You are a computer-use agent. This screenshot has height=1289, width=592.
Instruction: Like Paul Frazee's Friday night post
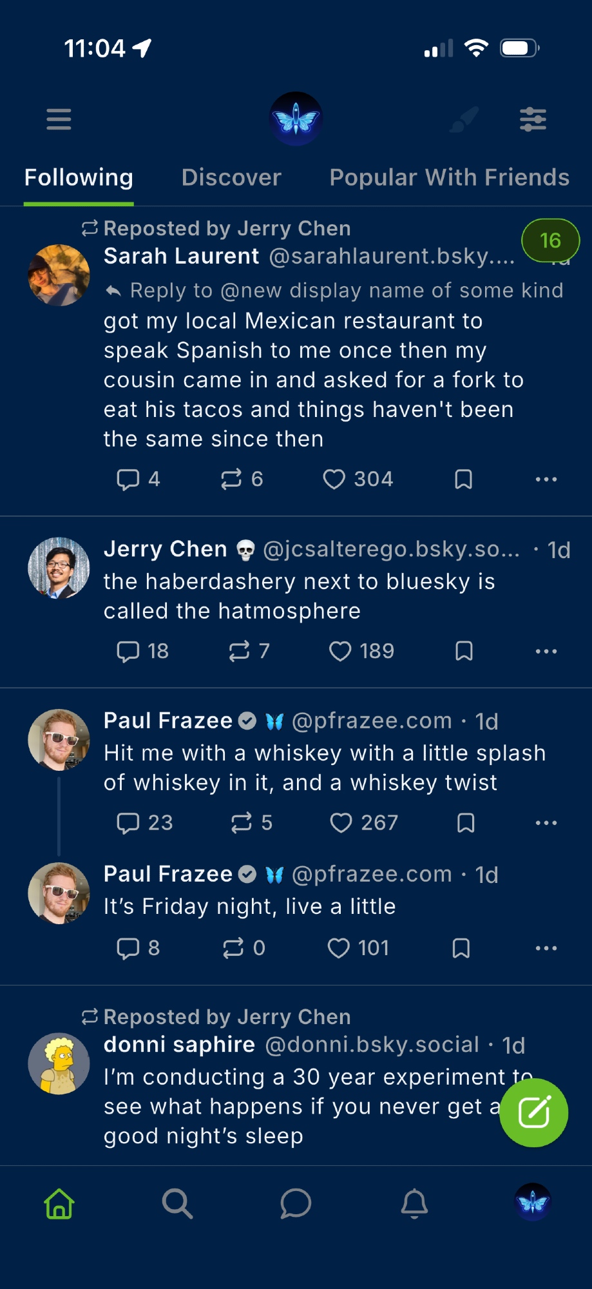pos(339,948)
